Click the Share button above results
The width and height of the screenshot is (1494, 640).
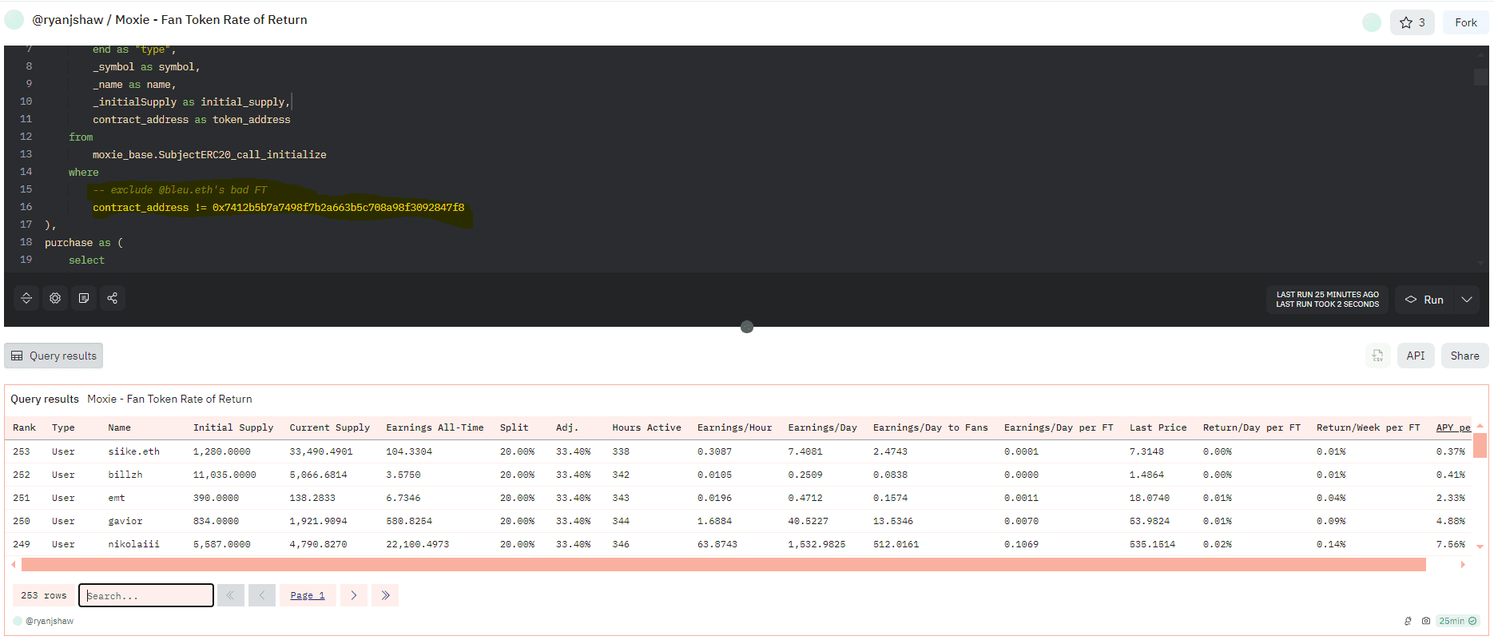coord(1464,356)
